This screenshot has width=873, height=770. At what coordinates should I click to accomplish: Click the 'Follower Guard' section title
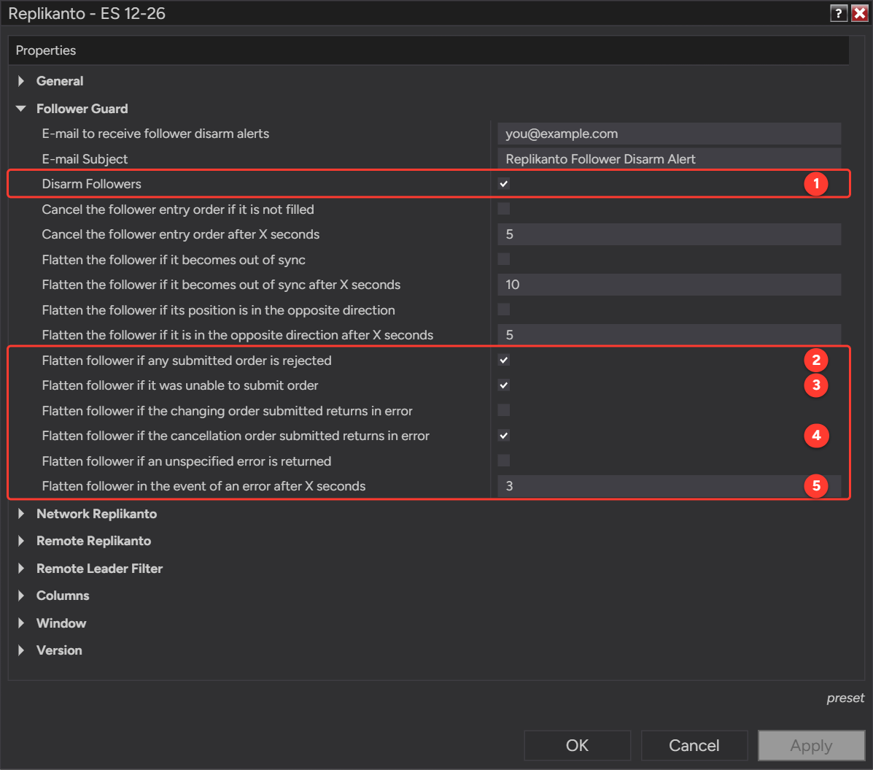(x=82, y=109)
